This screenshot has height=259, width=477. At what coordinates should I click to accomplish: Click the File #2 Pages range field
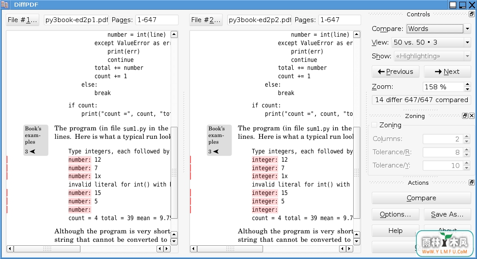(340, 20)
